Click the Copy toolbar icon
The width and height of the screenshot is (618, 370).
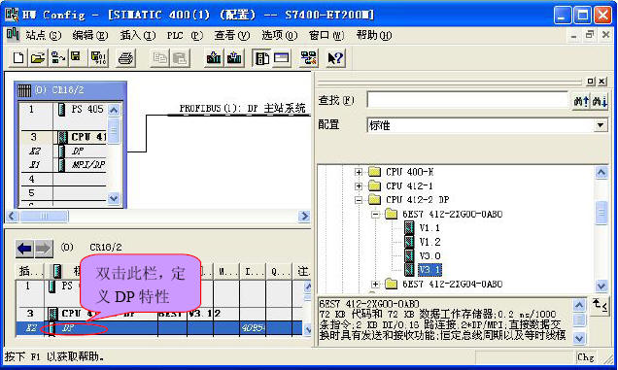[x=159, y=58]
